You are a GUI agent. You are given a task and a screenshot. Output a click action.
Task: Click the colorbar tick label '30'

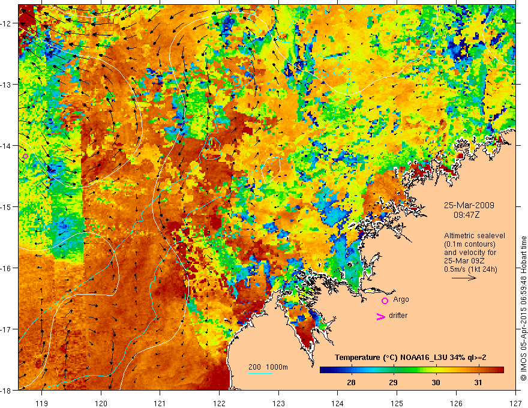point(436,382)
